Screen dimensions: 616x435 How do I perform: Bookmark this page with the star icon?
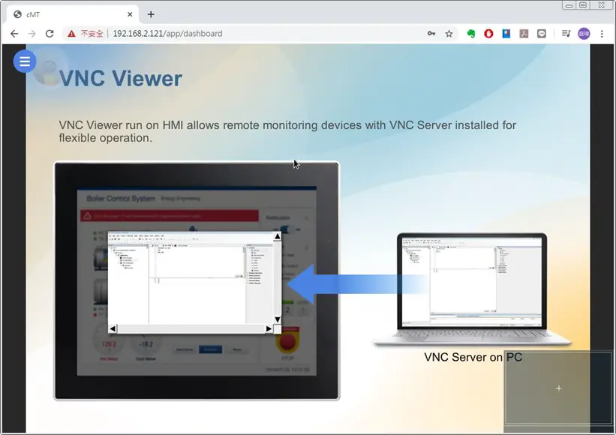pos(449,34)
